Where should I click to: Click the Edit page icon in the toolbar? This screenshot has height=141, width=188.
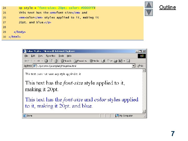coord(120,61)
